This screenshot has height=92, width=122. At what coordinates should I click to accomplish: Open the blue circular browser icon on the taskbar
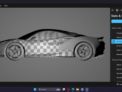pos(82,89)
